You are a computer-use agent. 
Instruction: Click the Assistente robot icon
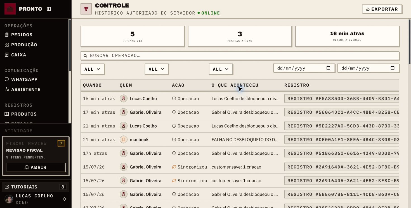[7, 89]
